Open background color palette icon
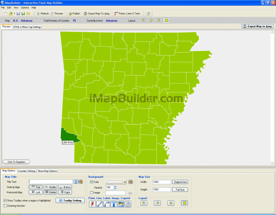Image resolution: width=276 pixels, height=215 pixels. pyautogui.click(x=131, y=182)
